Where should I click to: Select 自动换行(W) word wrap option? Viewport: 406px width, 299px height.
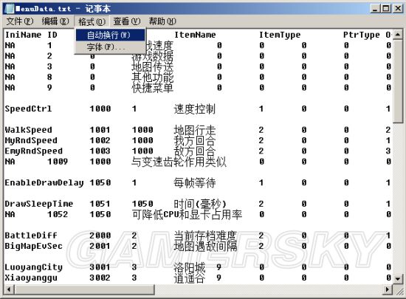click(x=110, y=35)
